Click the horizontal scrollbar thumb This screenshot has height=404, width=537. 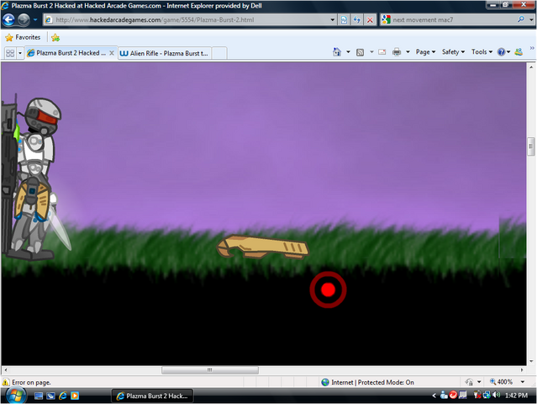point(210,370)
